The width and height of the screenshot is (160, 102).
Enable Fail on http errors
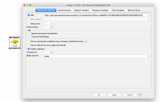29,45
